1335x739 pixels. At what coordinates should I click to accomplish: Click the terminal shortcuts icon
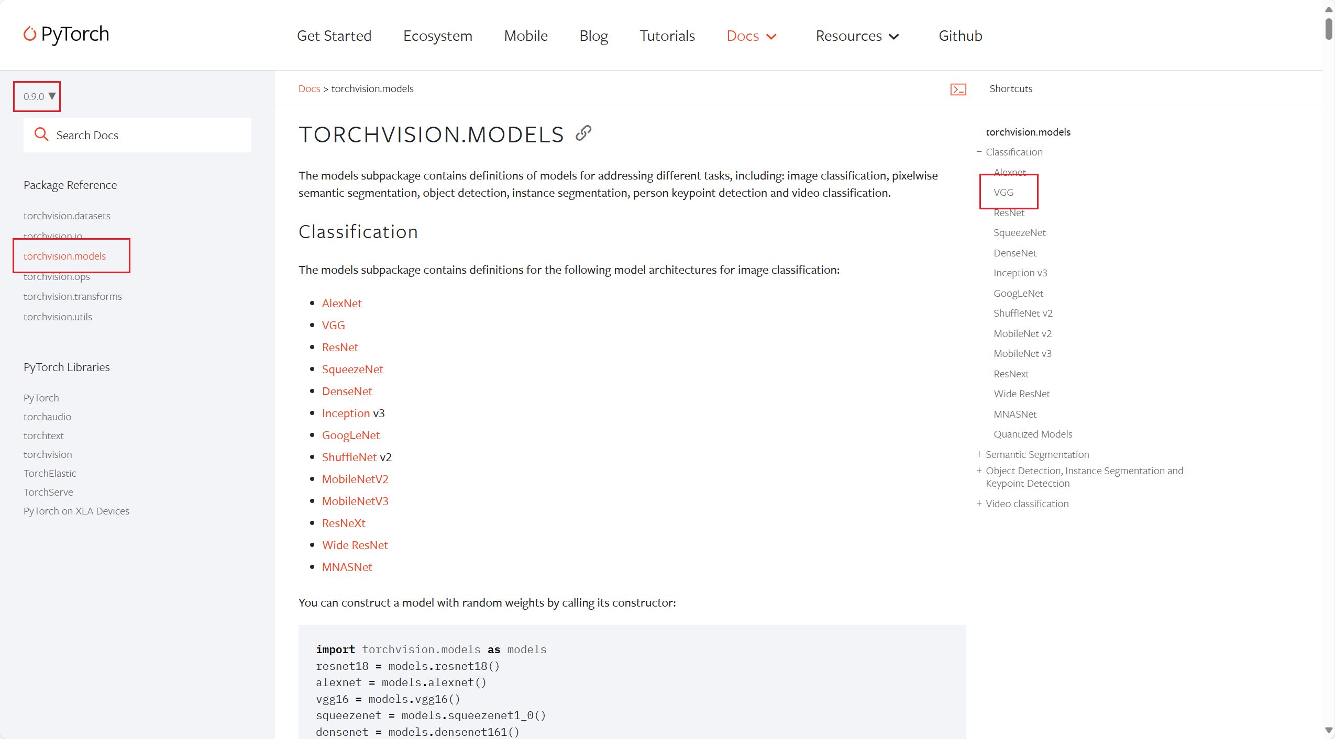[957, 89]
